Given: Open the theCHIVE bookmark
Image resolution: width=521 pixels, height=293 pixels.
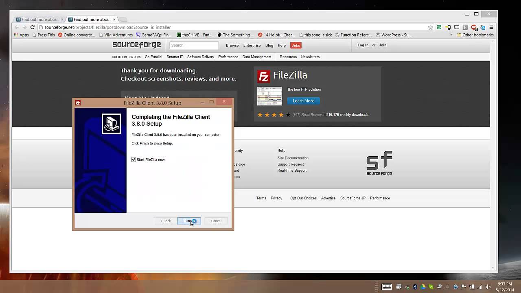Looking at the screenshot, I should click(x=195, y=35).
